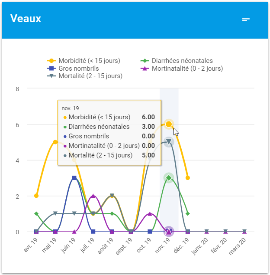
Task: Click the grey triangle point at août 19
Action: tap(112, 196)
